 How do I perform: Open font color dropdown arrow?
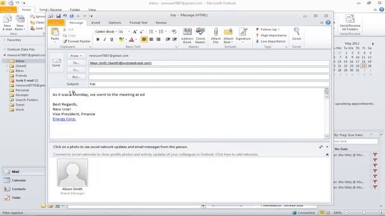coord(137,40)
